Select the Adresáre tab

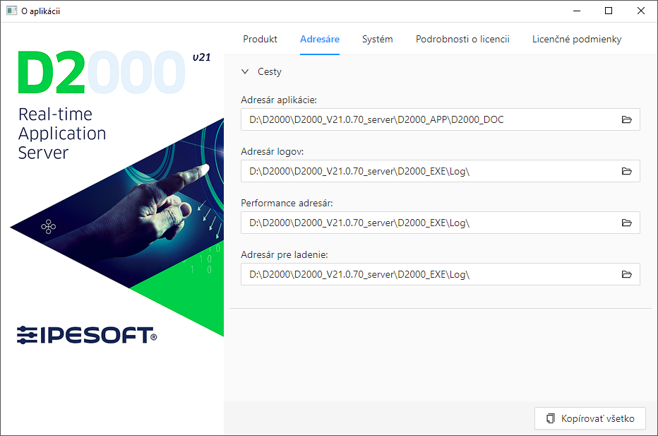coord(319,40)
